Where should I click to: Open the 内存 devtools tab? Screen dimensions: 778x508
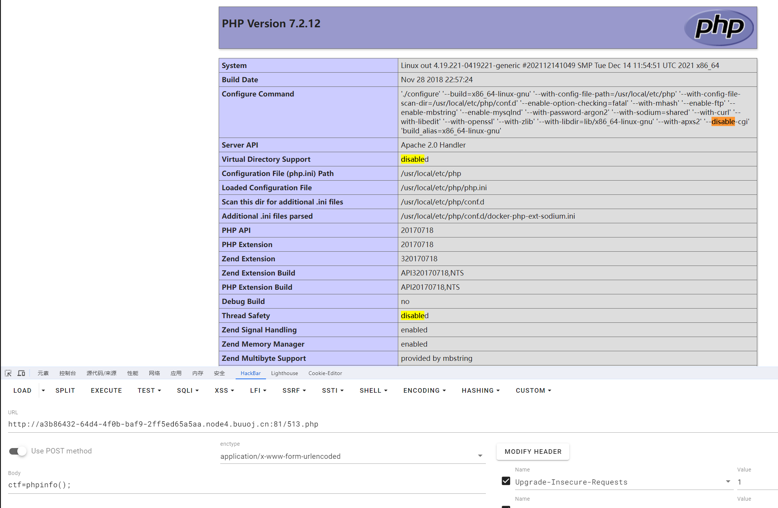coord(198,373)
